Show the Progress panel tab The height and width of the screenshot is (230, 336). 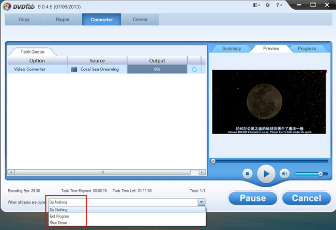pyautogui.click(x=307, y=48)
